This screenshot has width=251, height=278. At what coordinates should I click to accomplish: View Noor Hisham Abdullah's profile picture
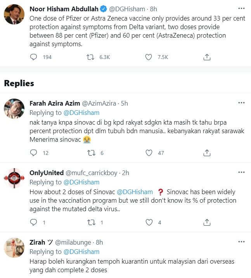click(x=15, y=16)
